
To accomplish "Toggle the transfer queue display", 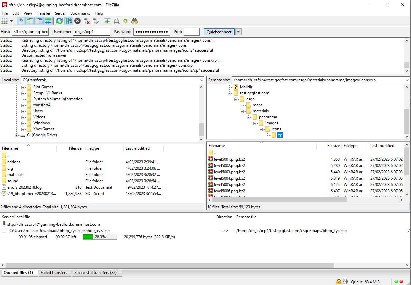I will click(x=48, y=21).
